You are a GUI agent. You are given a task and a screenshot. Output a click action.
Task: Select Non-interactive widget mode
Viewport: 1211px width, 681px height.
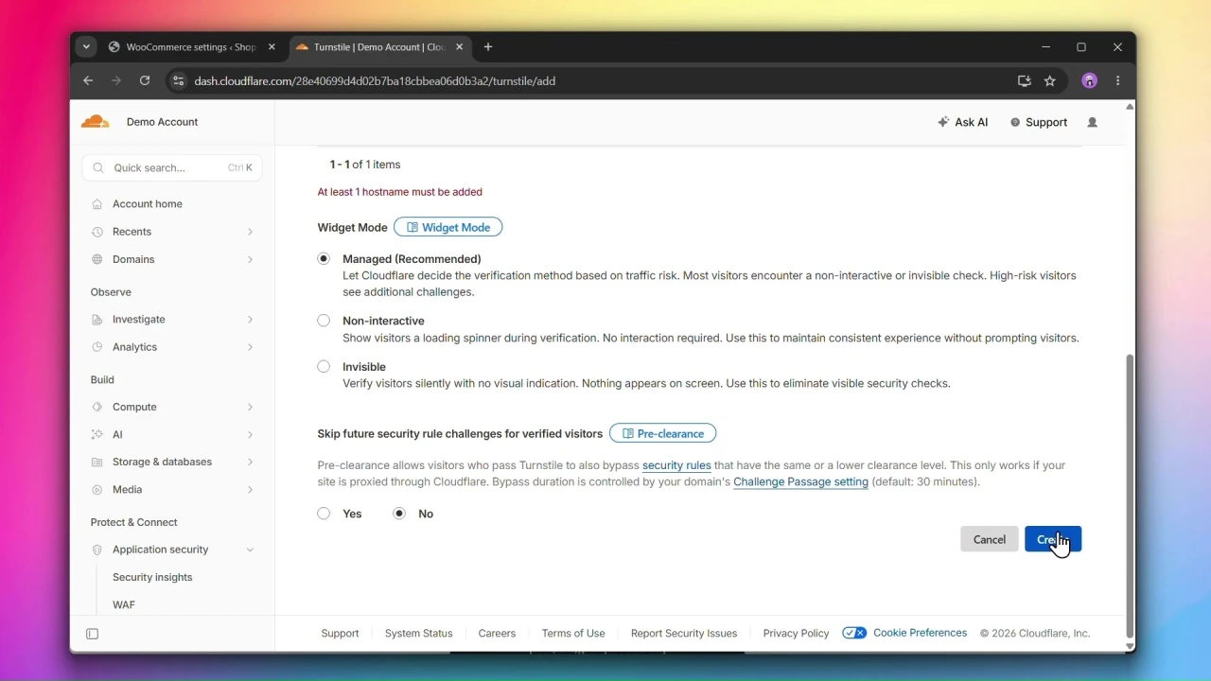(x=324, y=321)
